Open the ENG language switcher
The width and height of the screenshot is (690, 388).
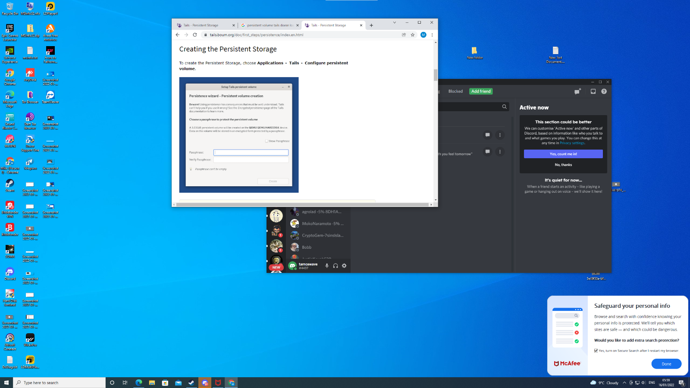pos(652,382)
